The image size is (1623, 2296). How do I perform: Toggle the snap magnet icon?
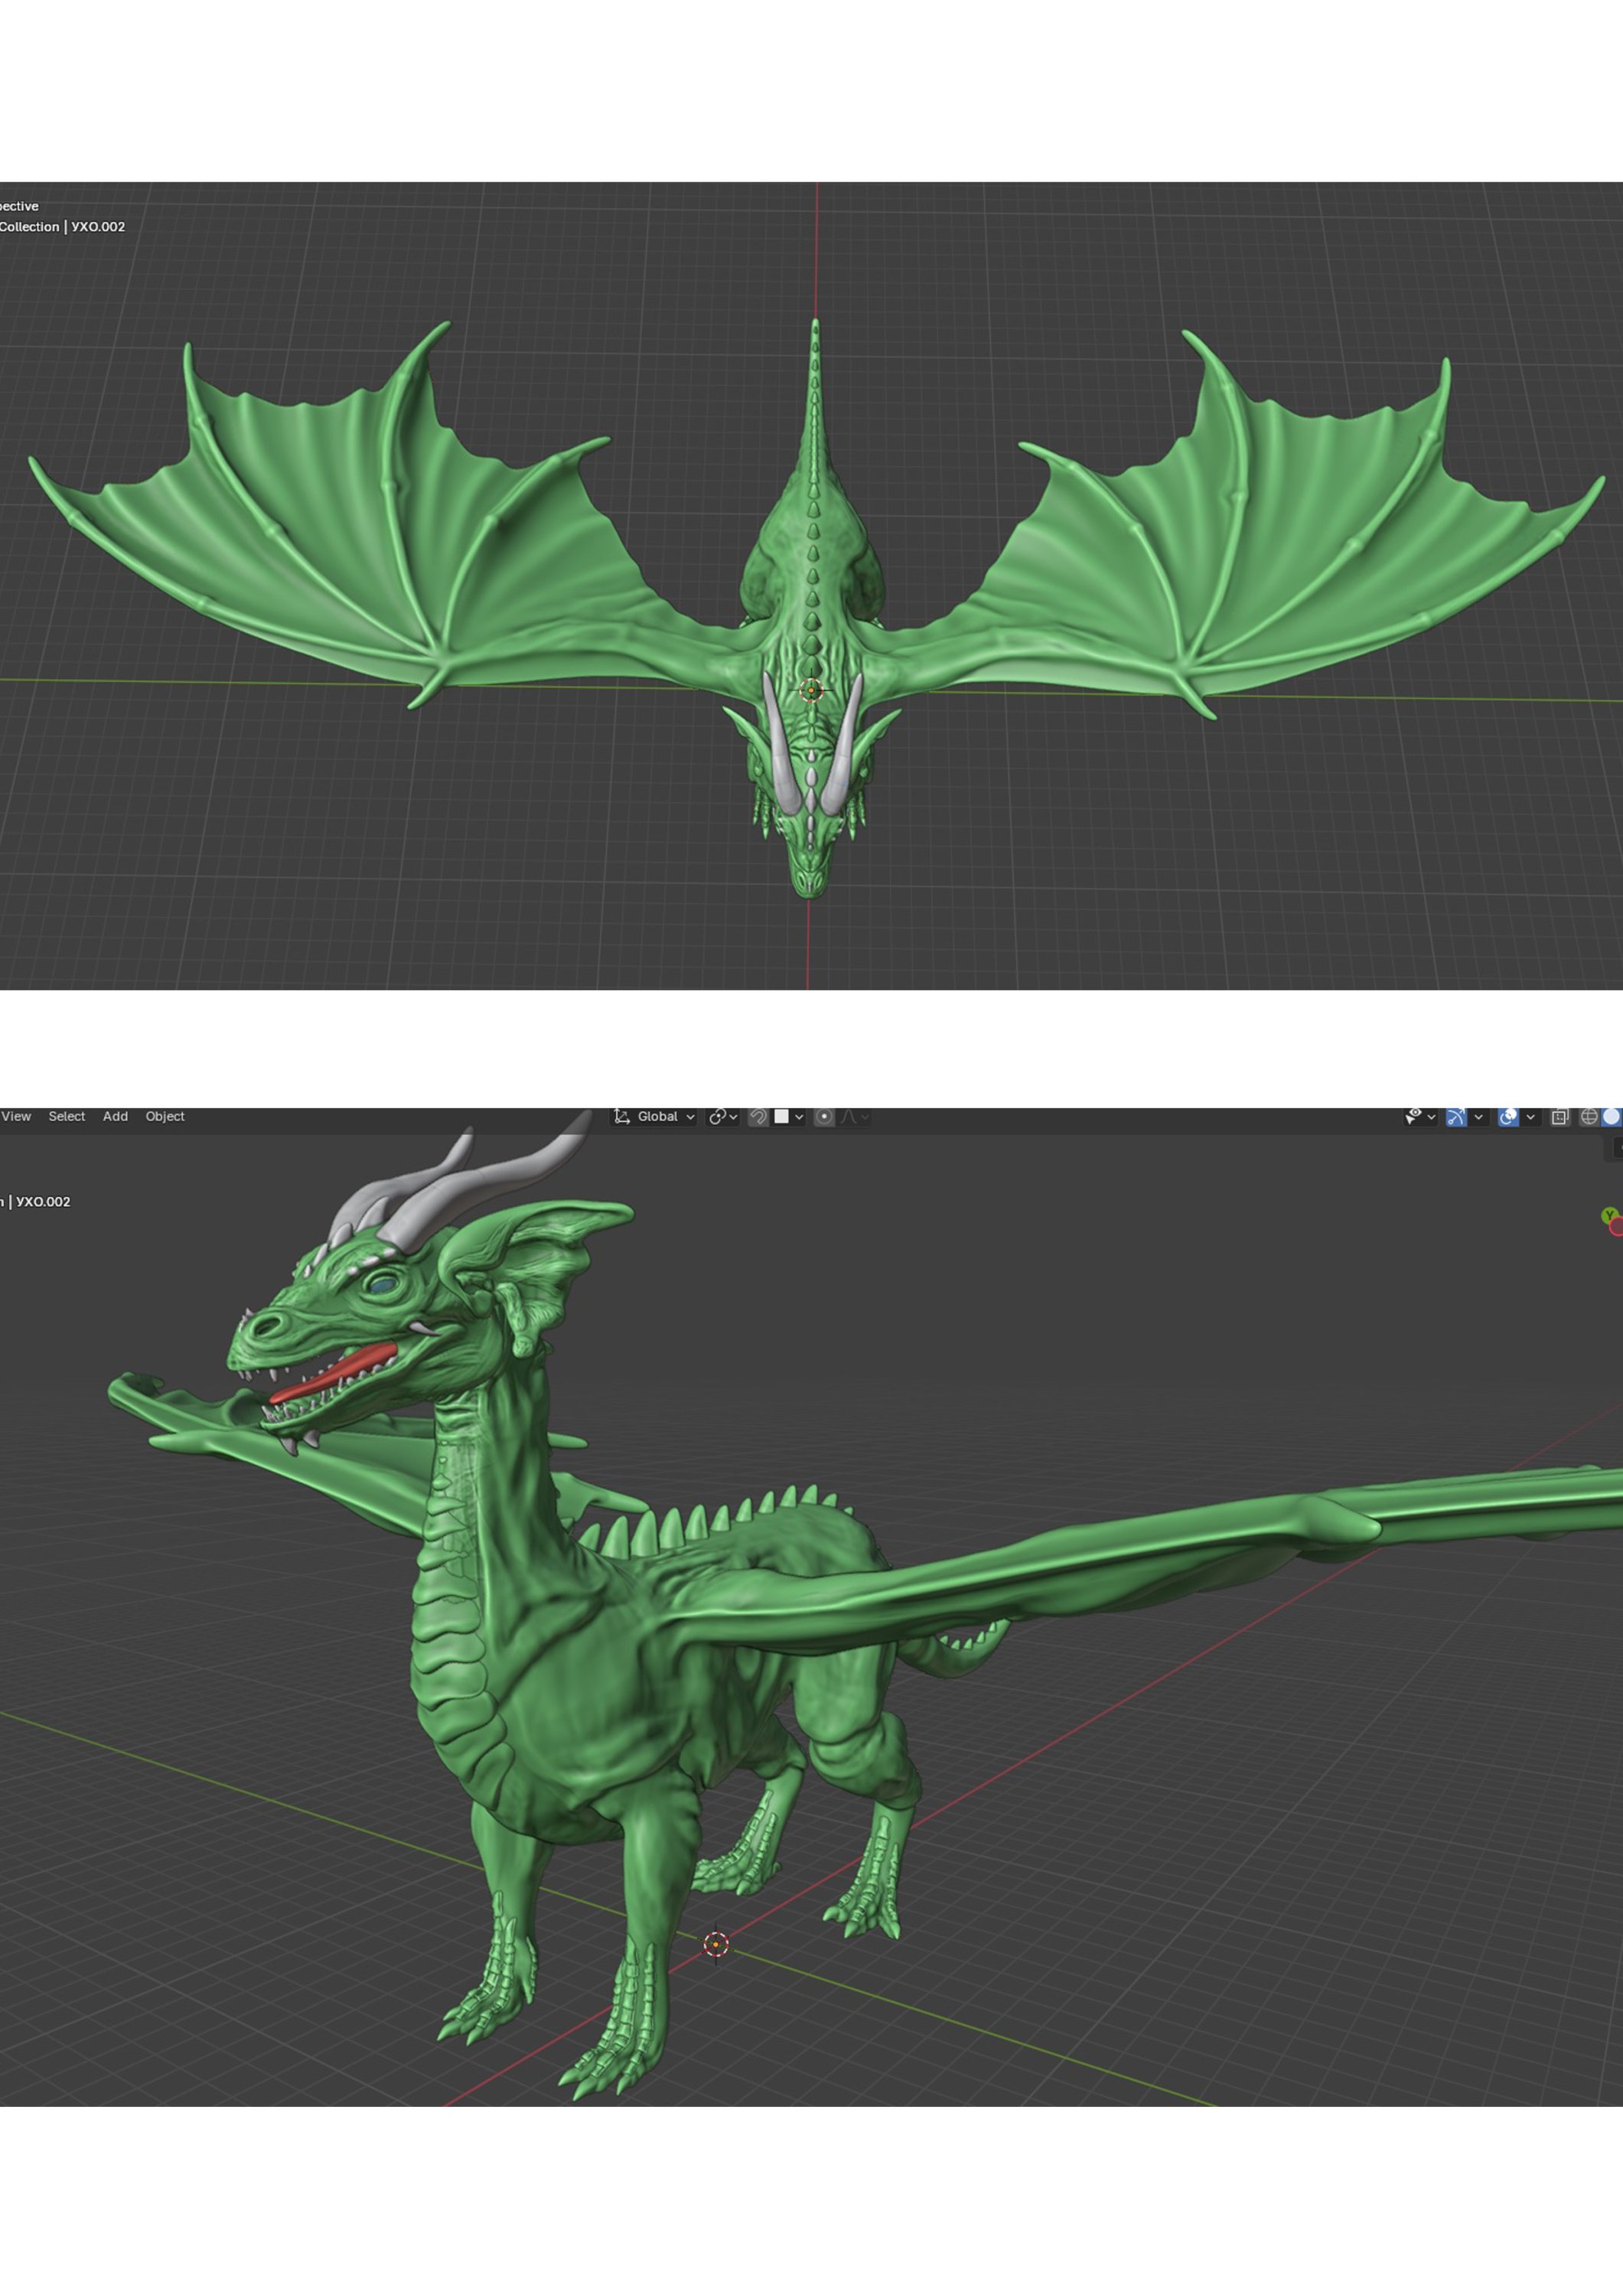click(758, 1116)
